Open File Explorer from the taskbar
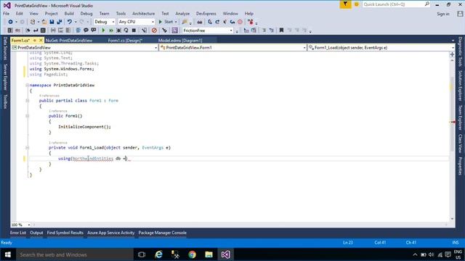Screen dimensions: 465x261 tap(209, 254)
